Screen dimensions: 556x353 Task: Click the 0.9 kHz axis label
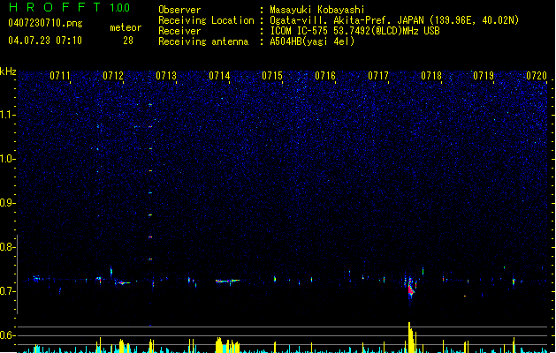7,203
